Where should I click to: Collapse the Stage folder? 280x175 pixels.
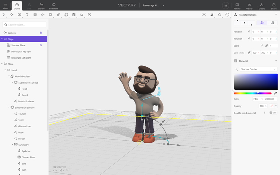coord(2,39)
